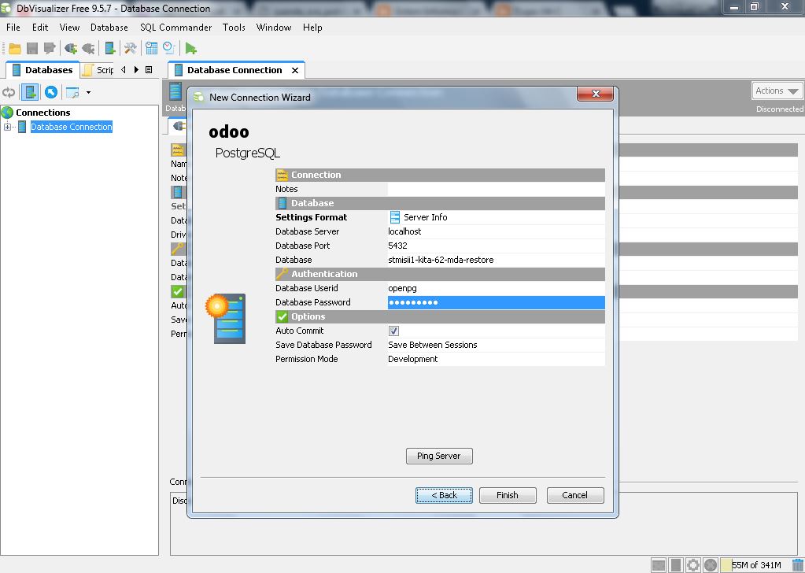Click the Create database connection toolbar icon
This screenshot has height=573, width=805.
[x=110, y=49]
